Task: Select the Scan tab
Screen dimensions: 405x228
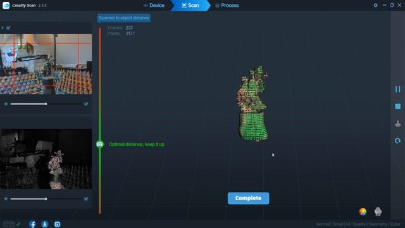Action: pyautogui.click(x=190, y=6)
